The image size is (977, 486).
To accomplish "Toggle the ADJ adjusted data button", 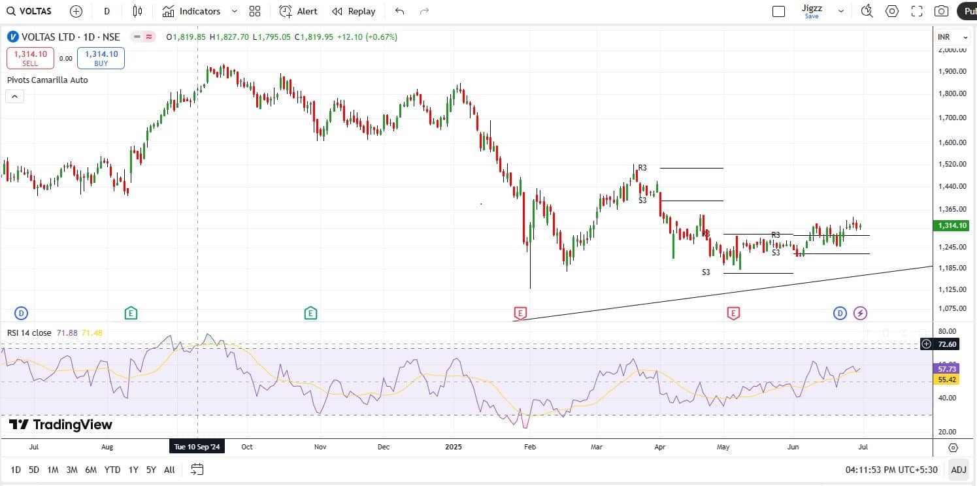I will pyautogui.click(x=958, y=469).
